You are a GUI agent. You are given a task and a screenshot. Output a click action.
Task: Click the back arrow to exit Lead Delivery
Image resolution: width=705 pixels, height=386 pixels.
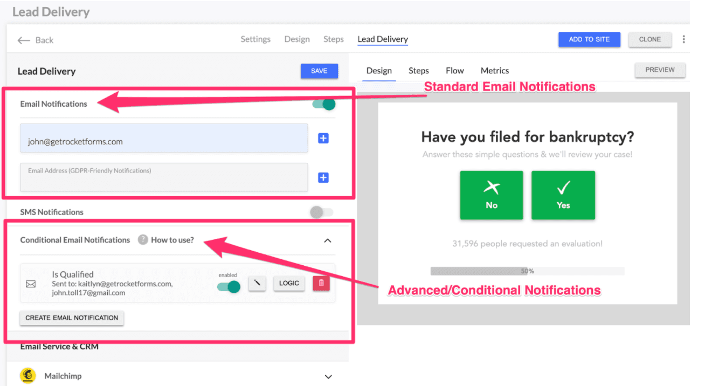(24, 39)
